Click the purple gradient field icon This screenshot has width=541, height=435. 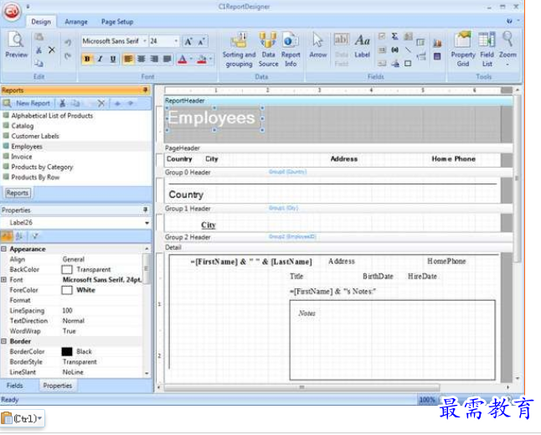[437, 56]
